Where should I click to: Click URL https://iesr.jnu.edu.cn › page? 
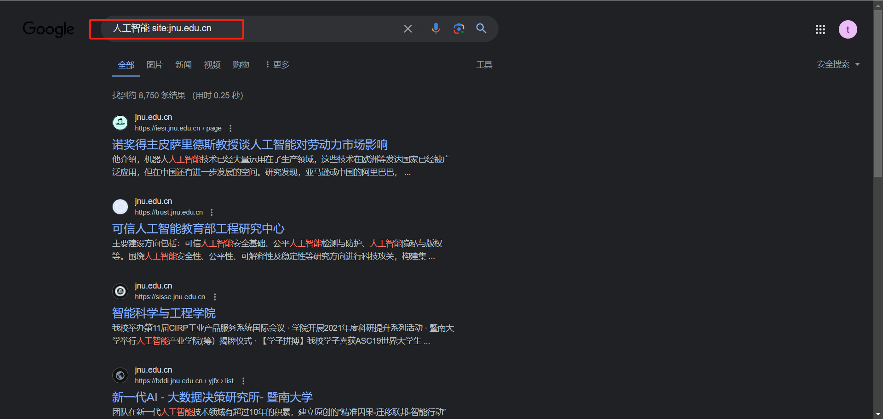tap(178, 128)
